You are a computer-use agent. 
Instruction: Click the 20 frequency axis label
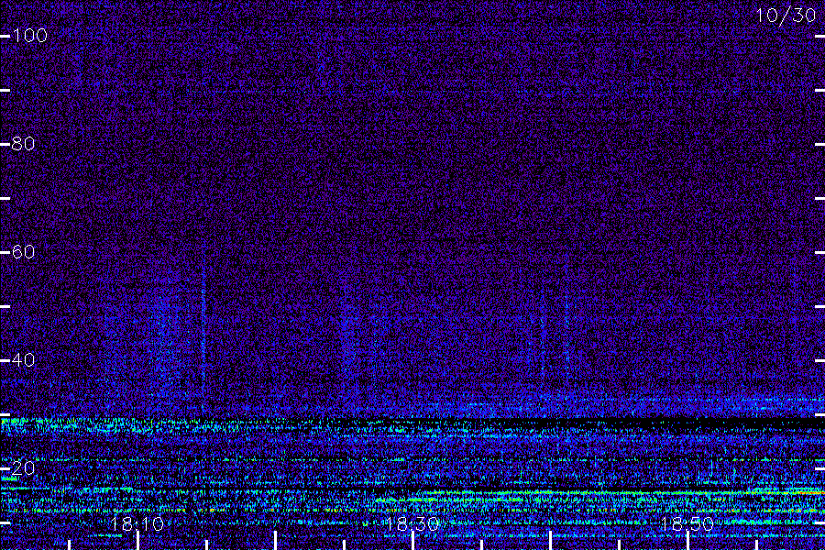click(x=23, y=468)
